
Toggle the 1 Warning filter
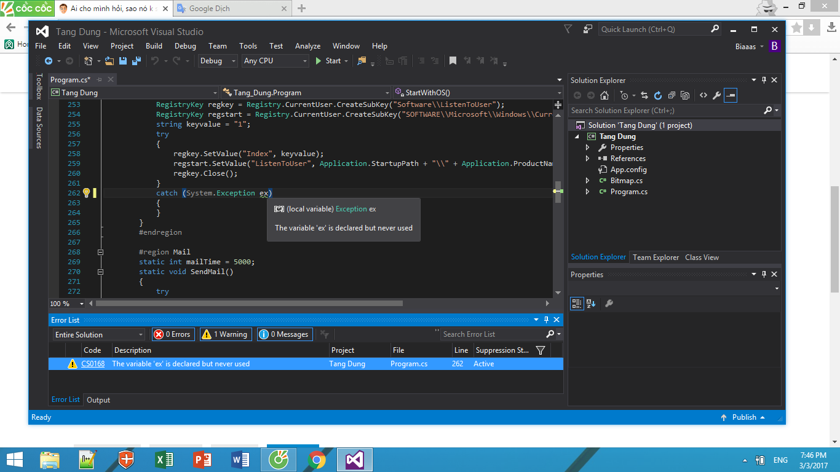(224, 334)
